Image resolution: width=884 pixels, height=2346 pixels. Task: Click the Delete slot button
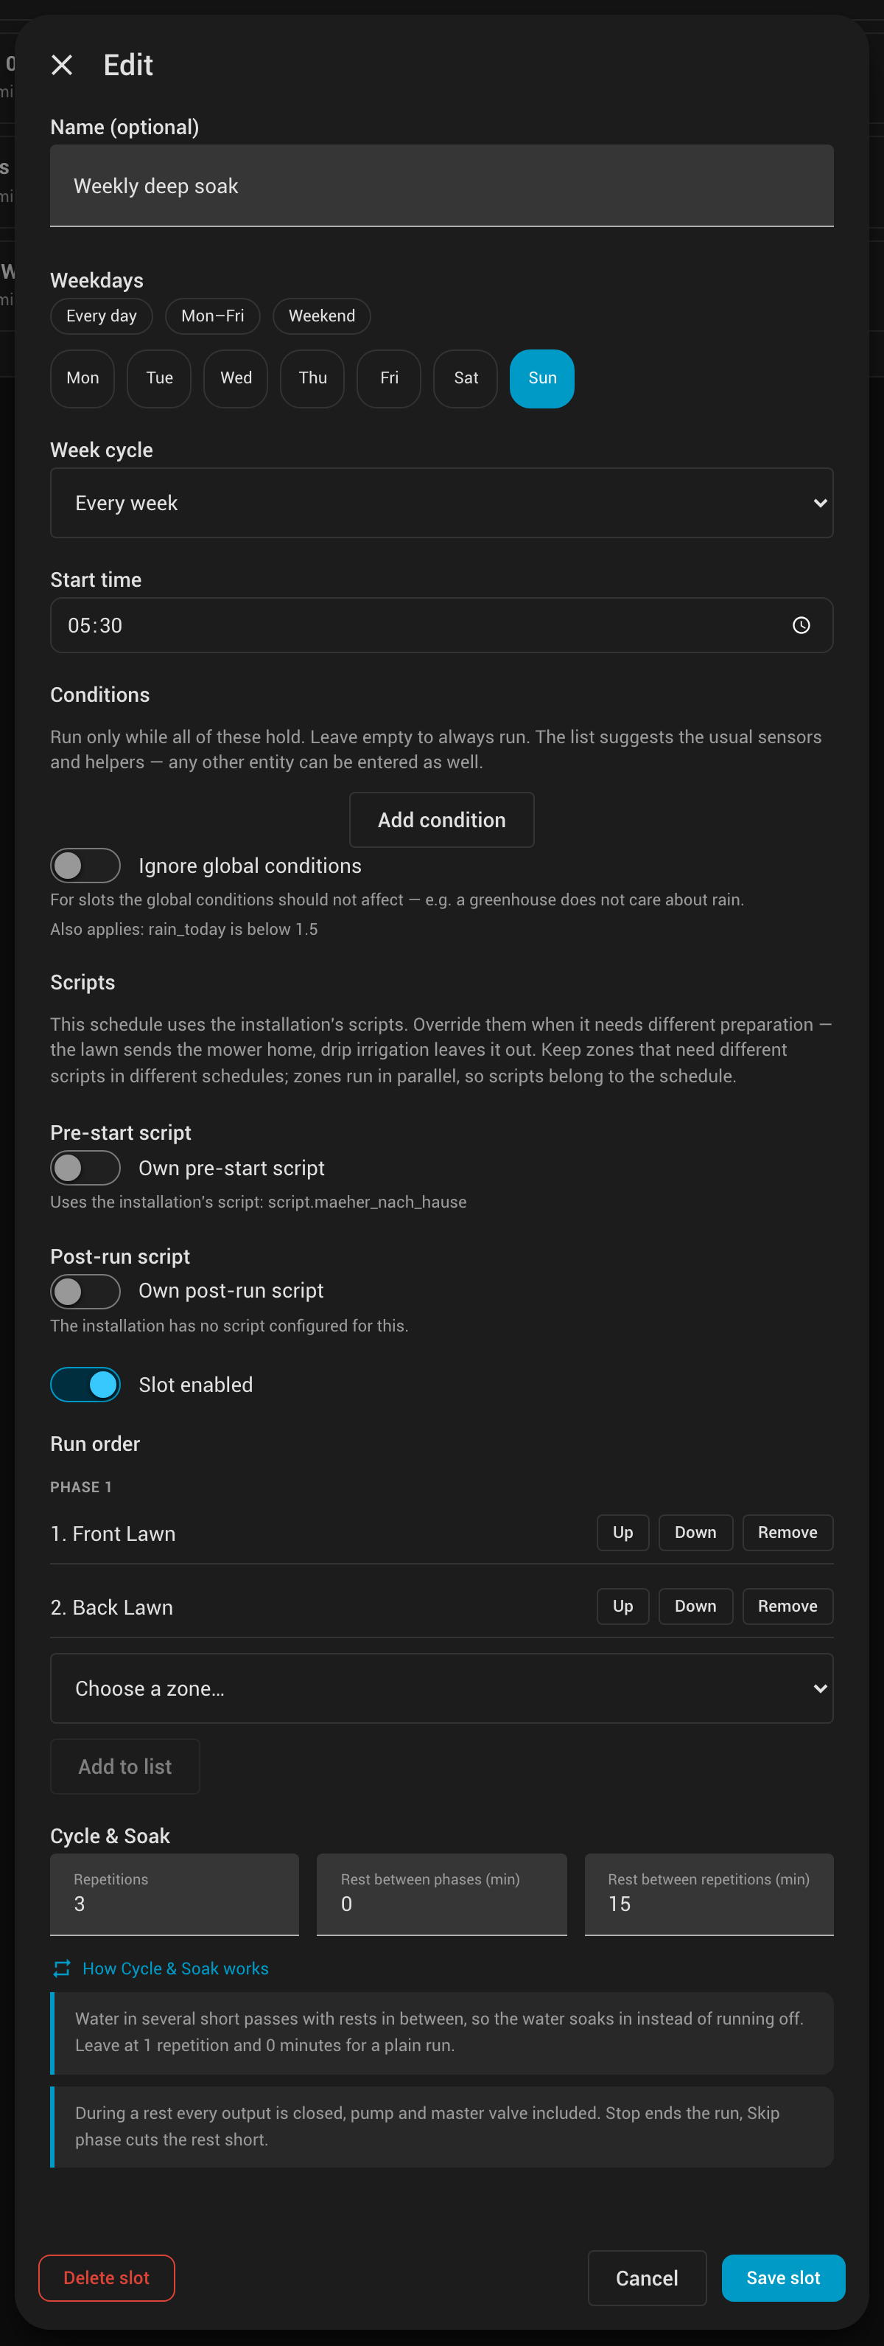click(107, 2277)
